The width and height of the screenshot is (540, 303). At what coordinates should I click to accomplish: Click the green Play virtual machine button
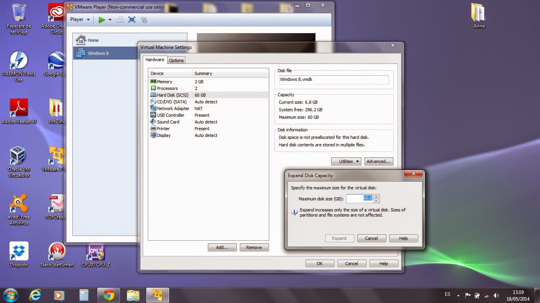coord(102,20)
